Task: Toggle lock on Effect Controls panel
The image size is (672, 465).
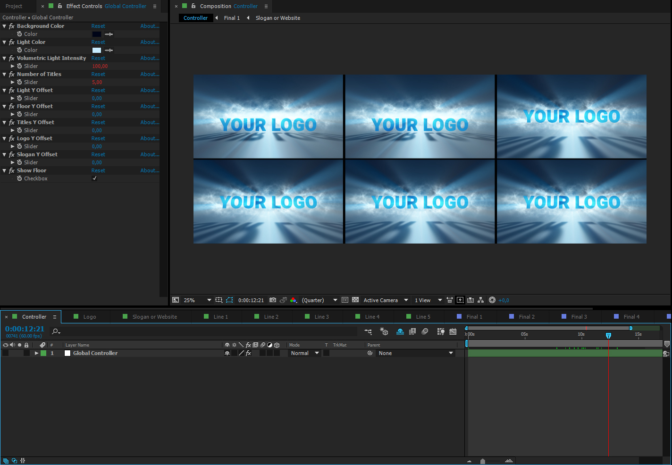Action: pyautogui.click(x=60, y=6)
